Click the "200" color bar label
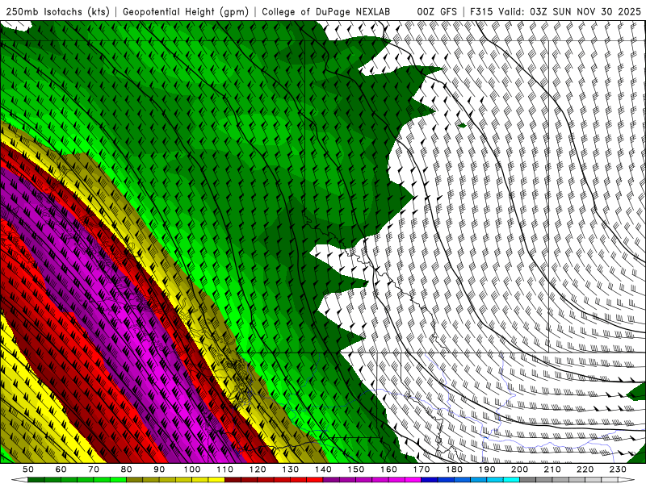Screen dimensions: 646x484 pyautogui.click(x=519, y=469)
